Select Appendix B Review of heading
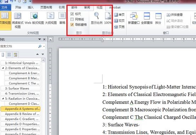Image resolution: width=196 pixels, height=135 pixels. click(x=21, y=114)
